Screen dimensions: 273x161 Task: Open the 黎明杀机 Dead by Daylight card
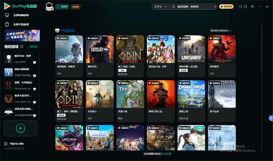point(100,56)
